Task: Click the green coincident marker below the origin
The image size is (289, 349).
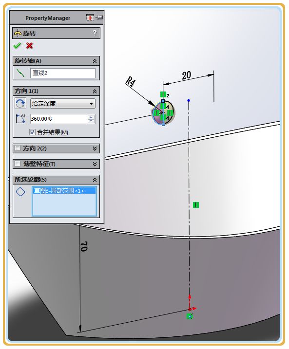Action: tap(190, 316)
